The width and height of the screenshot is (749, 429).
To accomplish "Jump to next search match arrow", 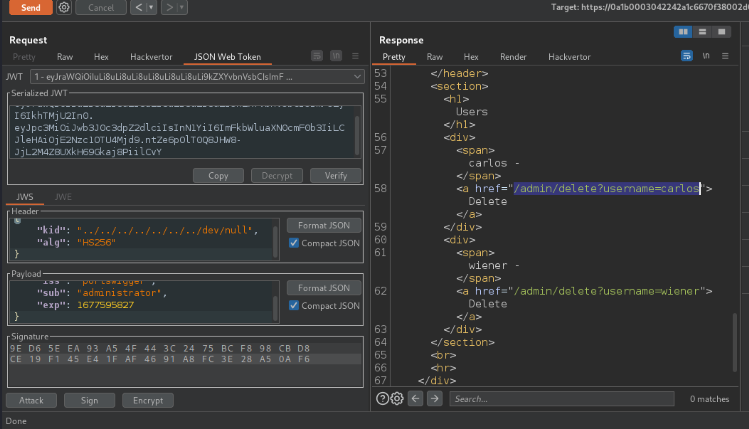I will pos(435,399).
